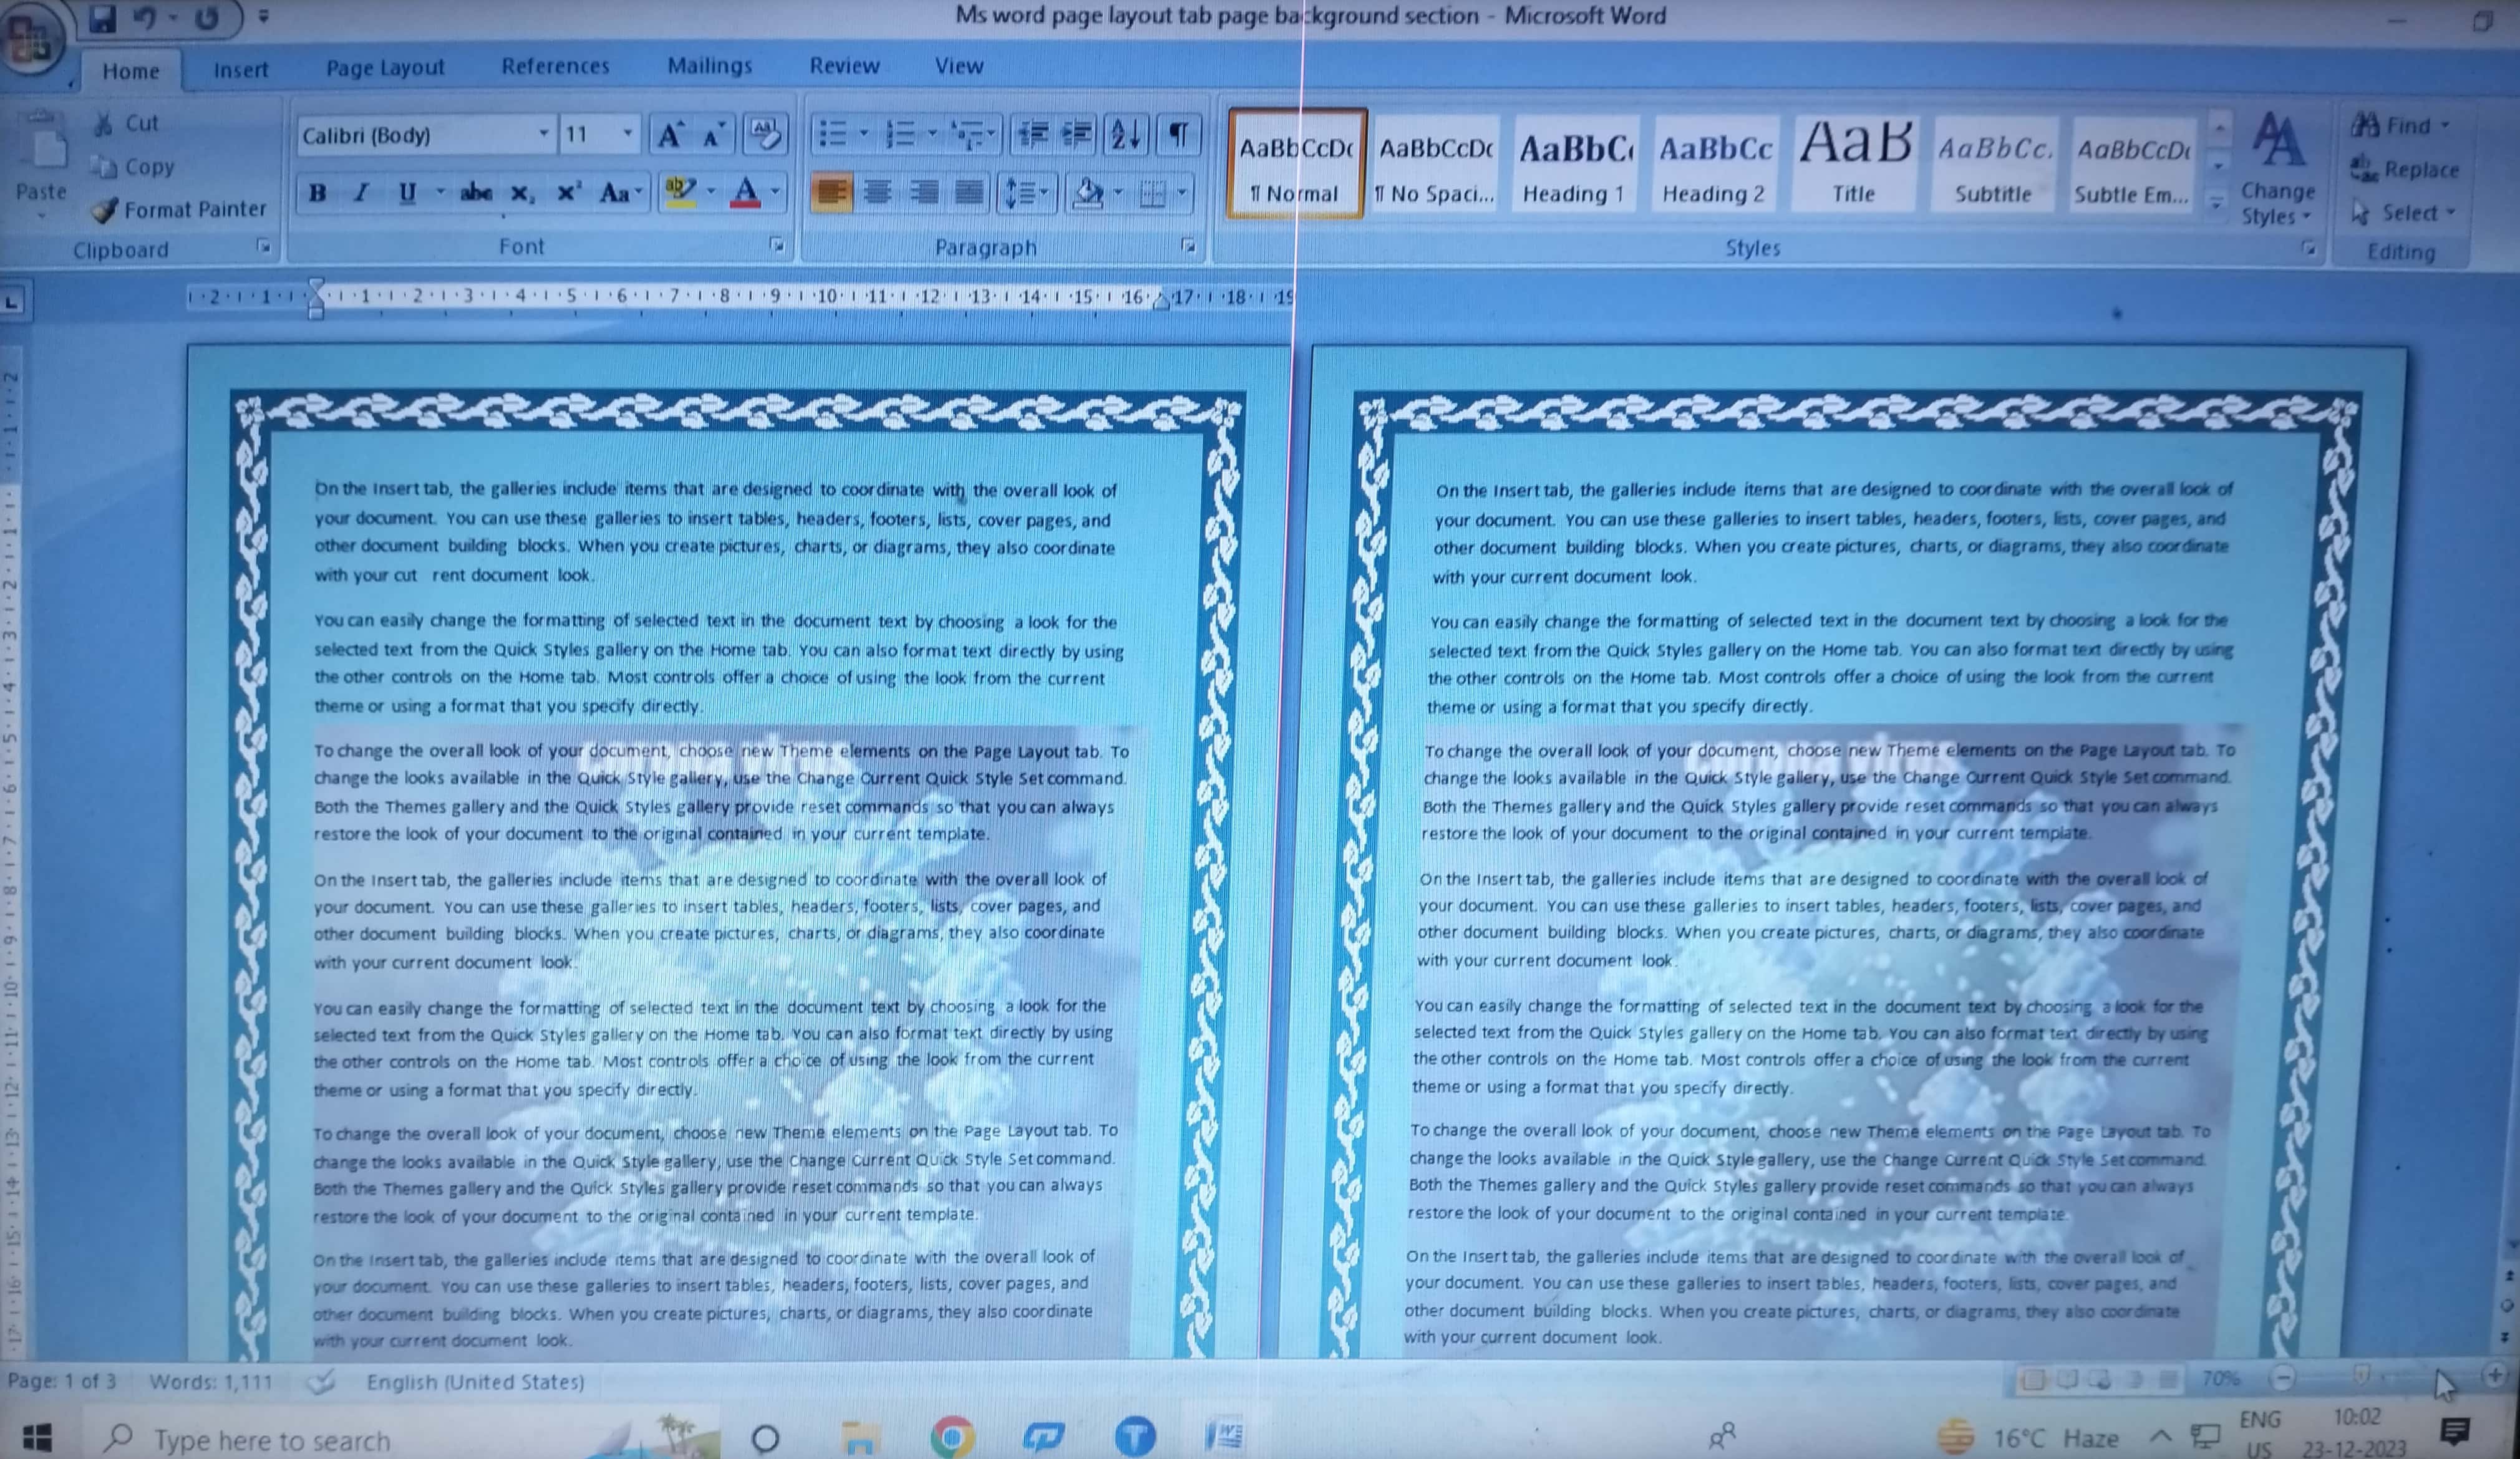Viewport: 2520px width, 1459px height.
Task: Click the Save icon in Quick Access
Action: click(x=102, y=18)
